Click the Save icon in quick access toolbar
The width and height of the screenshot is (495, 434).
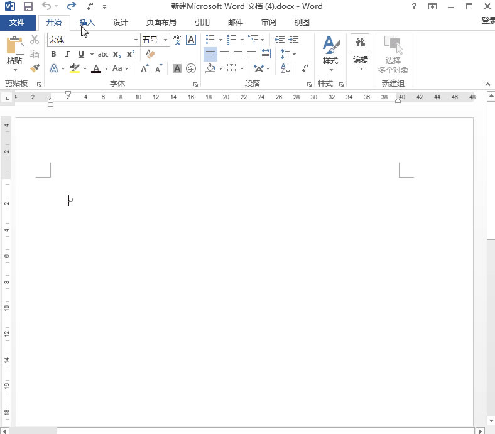(x=28, y=6)
